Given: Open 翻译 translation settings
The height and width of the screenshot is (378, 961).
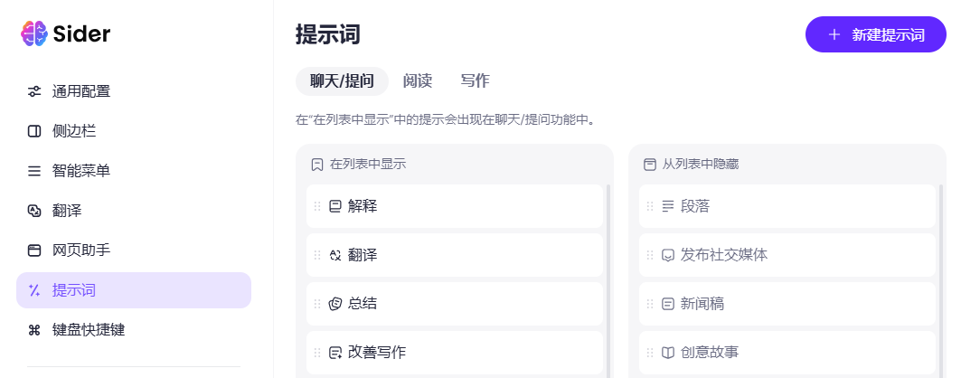Looking at the screenshot, I should (67, 211).
